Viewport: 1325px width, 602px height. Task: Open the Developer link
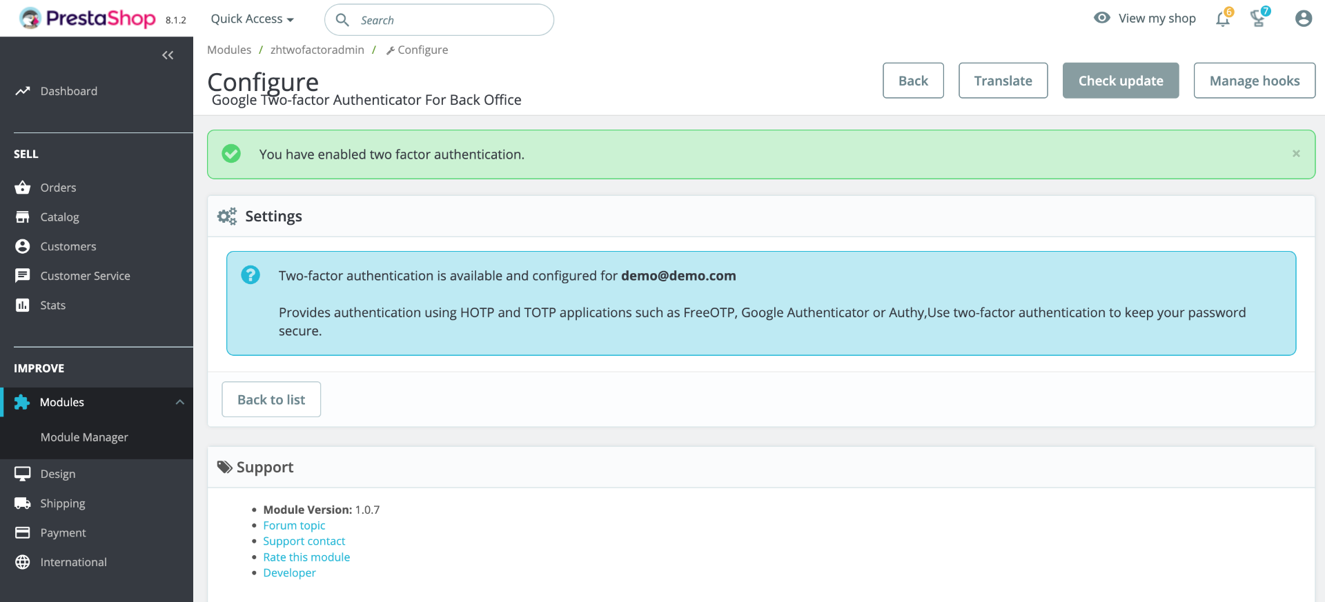click(x=289, y=573)
